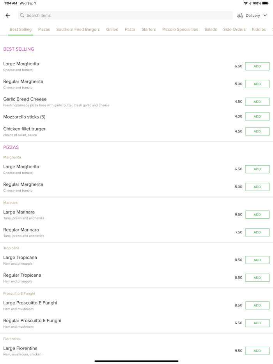Open the Southern Fried Burgers tab
The width and height of the screenshot is (273, 364).
coord(78,29)
